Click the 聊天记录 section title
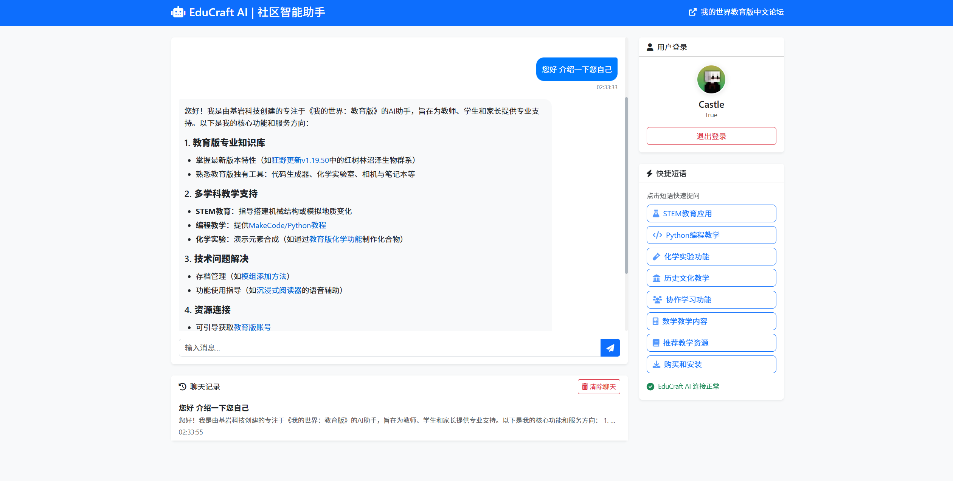 [x=205, y=387]
